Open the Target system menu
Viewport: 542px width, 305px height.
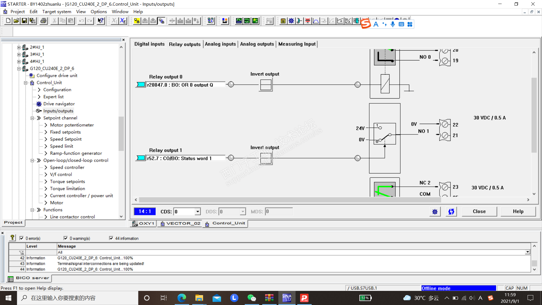(x=56, y=12)
